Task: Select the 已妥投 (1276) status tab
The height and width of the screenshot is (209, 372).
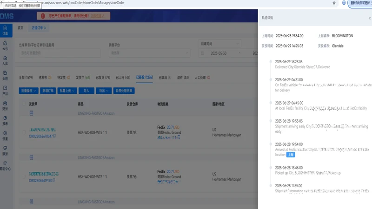Action: tap(144, 78)
